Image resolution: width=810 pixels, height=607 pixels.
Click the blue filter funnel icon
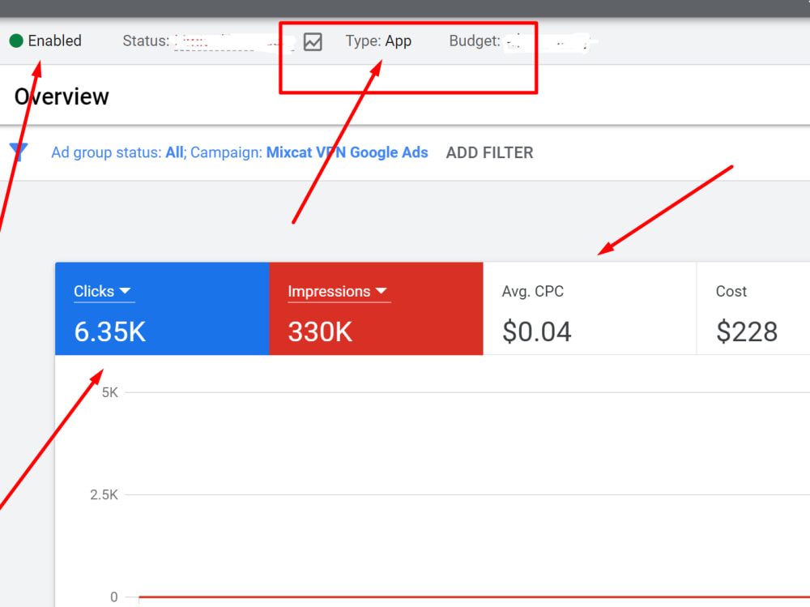(x=19, y=152)
